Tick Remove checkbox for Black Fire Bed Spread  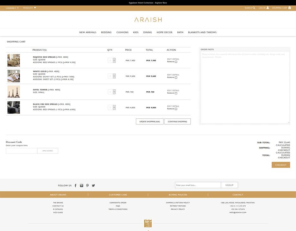click(x=176, y=109)
